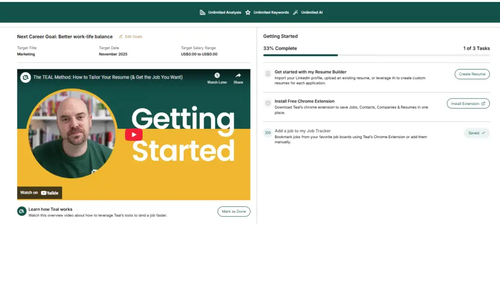Open Watch on YouTube link
This screenshot has height=281, width=500.
click(x=40, y=193)
